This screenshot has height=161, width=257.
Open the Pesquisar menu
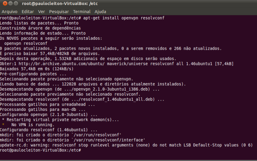click(59, 11)
